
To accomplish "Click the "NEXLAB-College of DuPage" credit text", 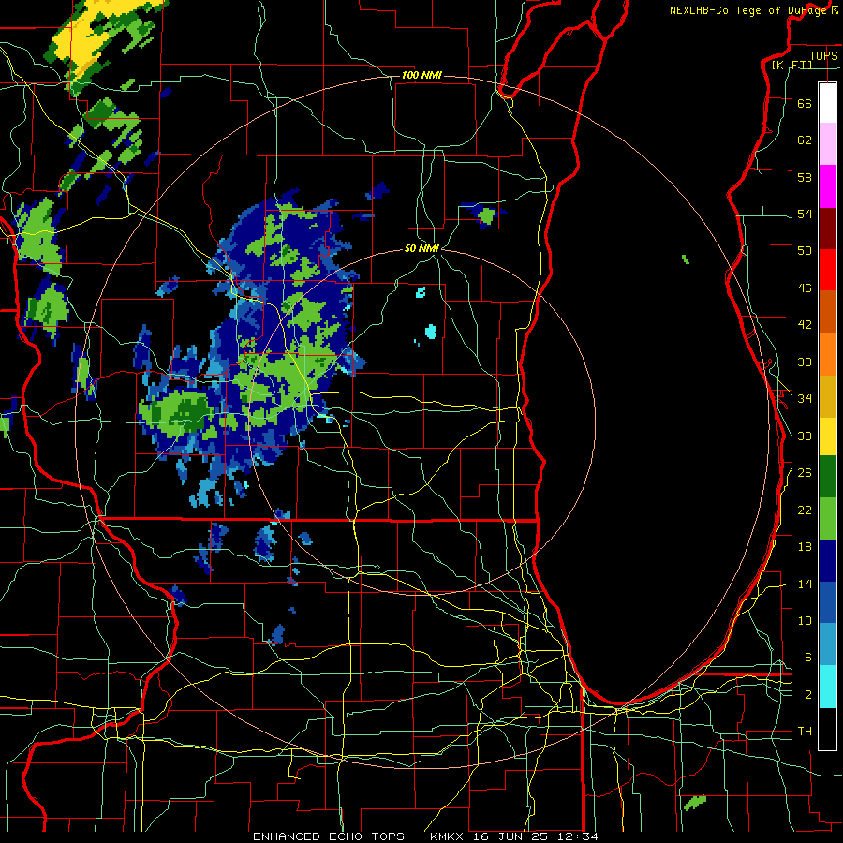I will point(749,10).
